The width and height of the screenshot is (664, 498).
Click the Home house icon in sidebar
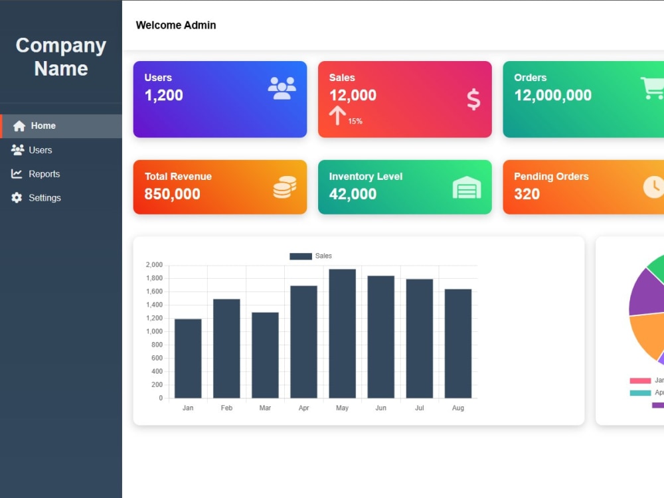(x=19, y=125)
